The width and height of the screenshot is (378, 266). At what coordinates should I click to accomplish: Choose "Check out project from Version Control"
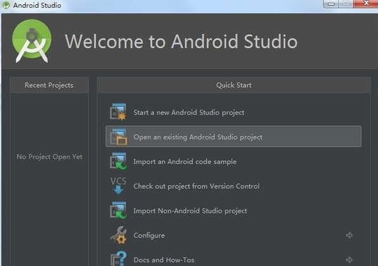point(197,186)
